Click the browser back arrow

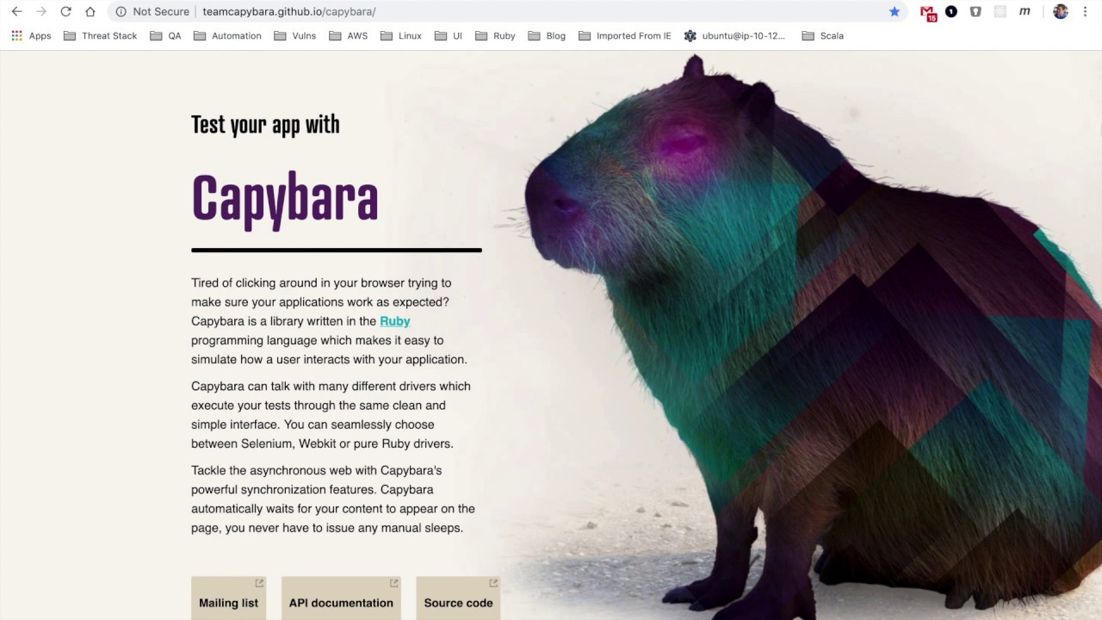point(17,11)
